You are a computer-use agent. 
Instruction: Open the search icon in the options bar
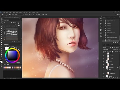(115, 14)
